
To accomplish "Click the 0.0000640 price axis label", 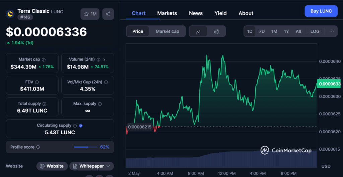I will tap(330, 61).
